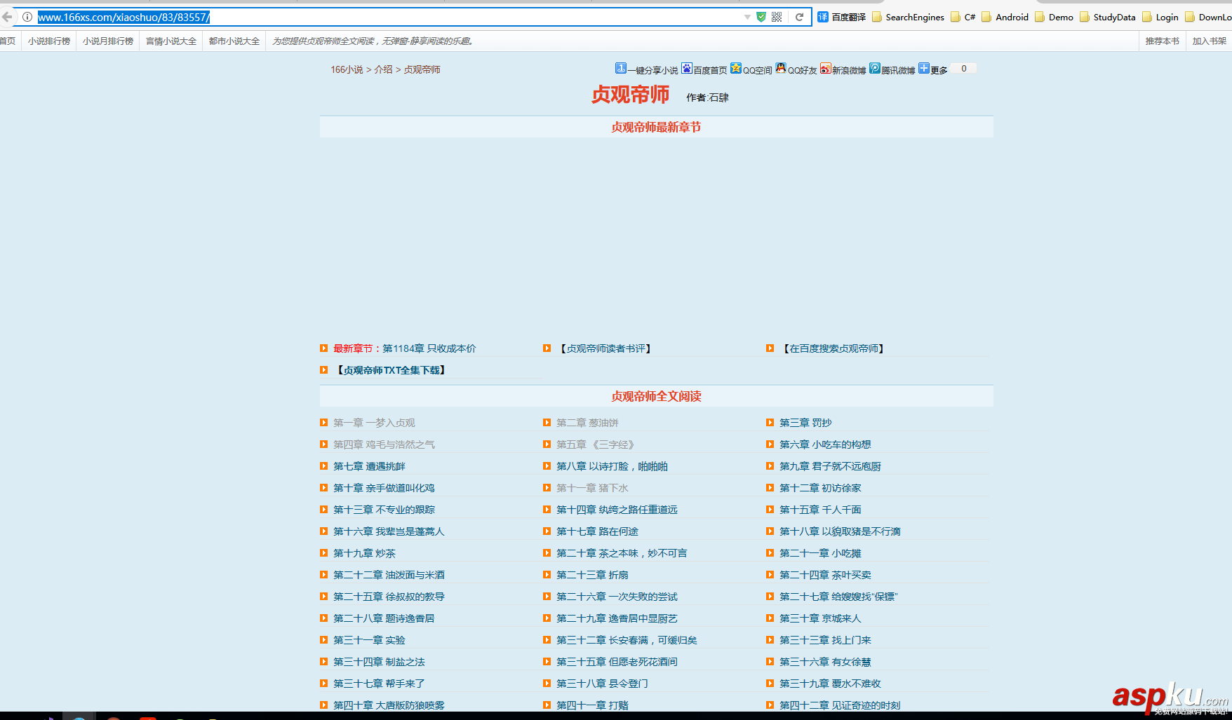Viewport: 1232px width, 720px height.
Task: Share to QQ好友 via penguin icon
Action: point(781,68)
